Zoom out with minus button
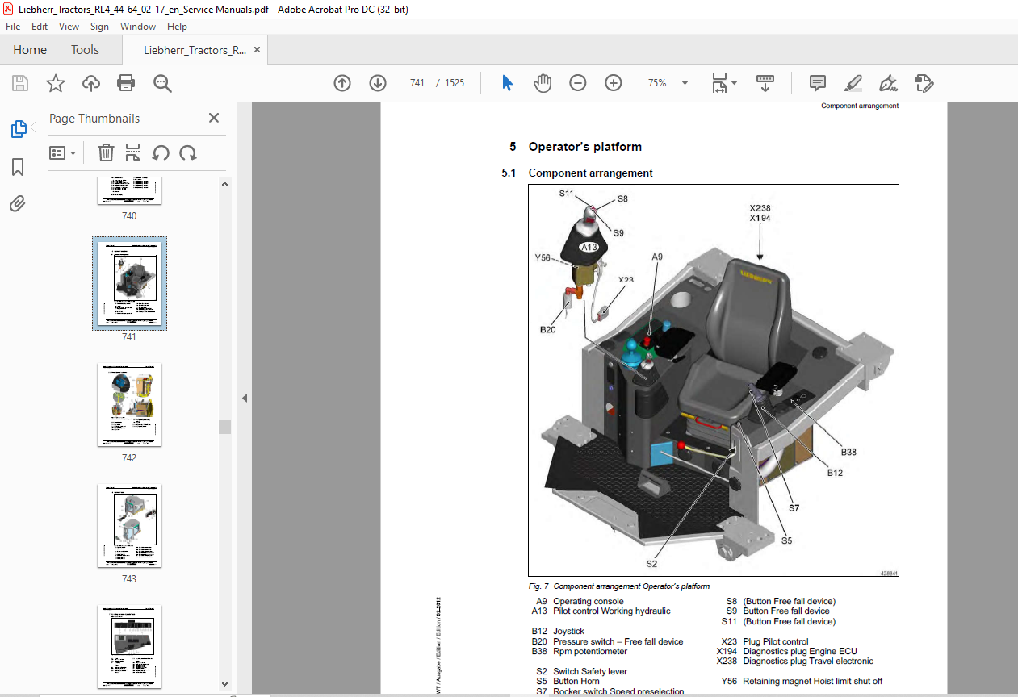This screenshot has width=1018, height=697. 578,83
